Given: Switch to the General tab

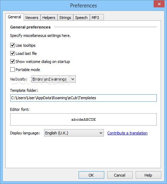Looking at the screenshot, I should 14,17.
